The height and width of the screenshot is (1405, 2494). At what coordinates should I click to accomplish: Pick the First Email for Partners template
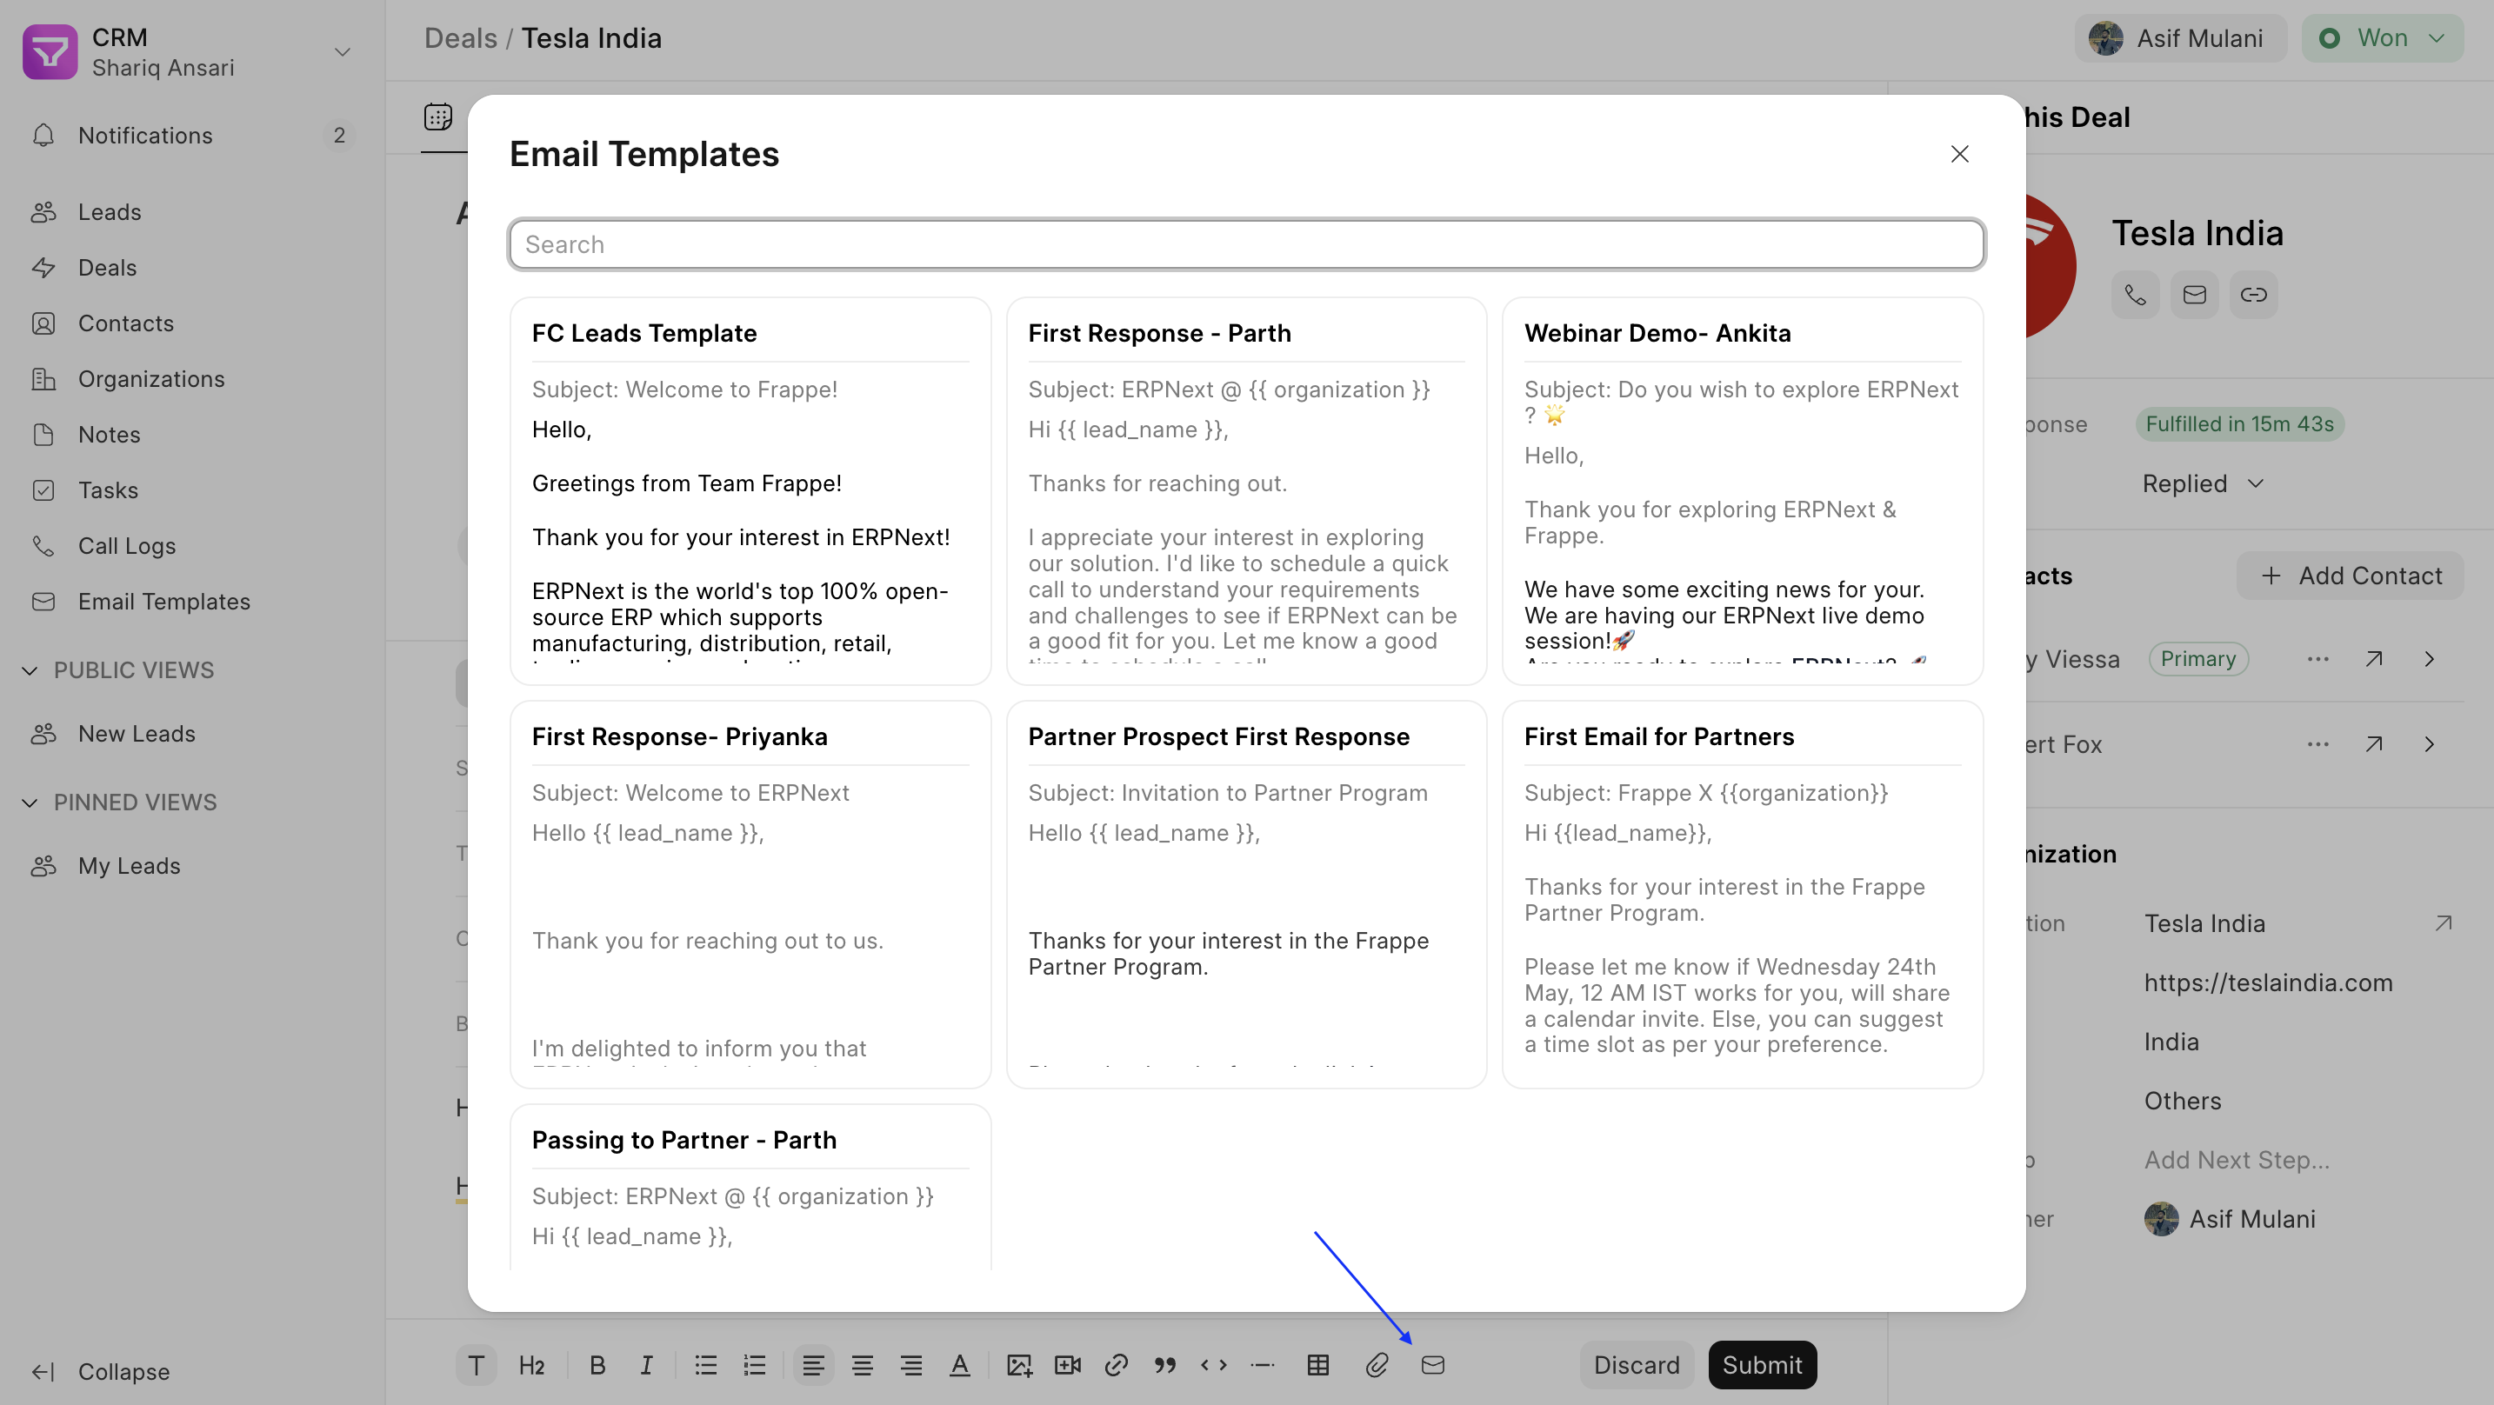pos(1743,895)
